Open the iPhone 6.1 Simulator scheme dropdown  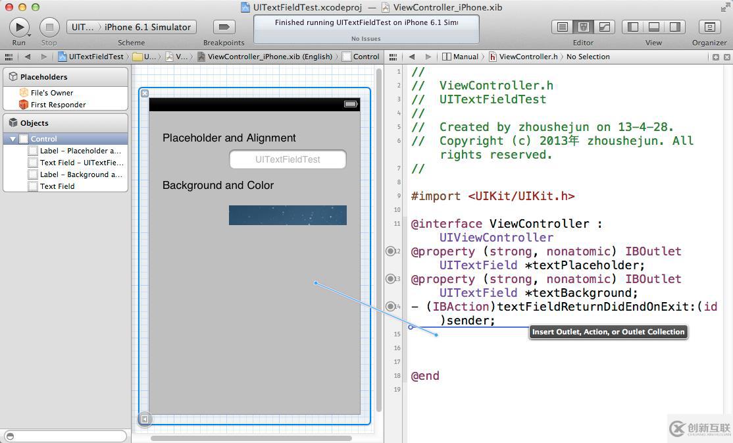pyautogui.click(x=147, y=27)
